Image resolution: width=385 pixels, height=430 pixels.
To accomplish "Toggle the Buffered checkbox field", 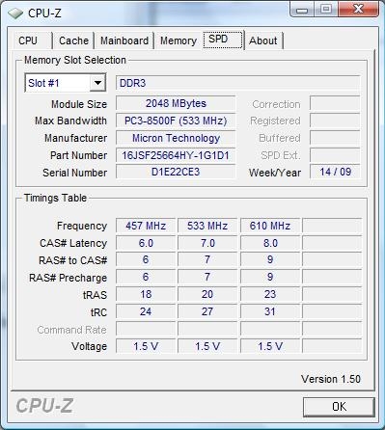I will tap(335, 138).
